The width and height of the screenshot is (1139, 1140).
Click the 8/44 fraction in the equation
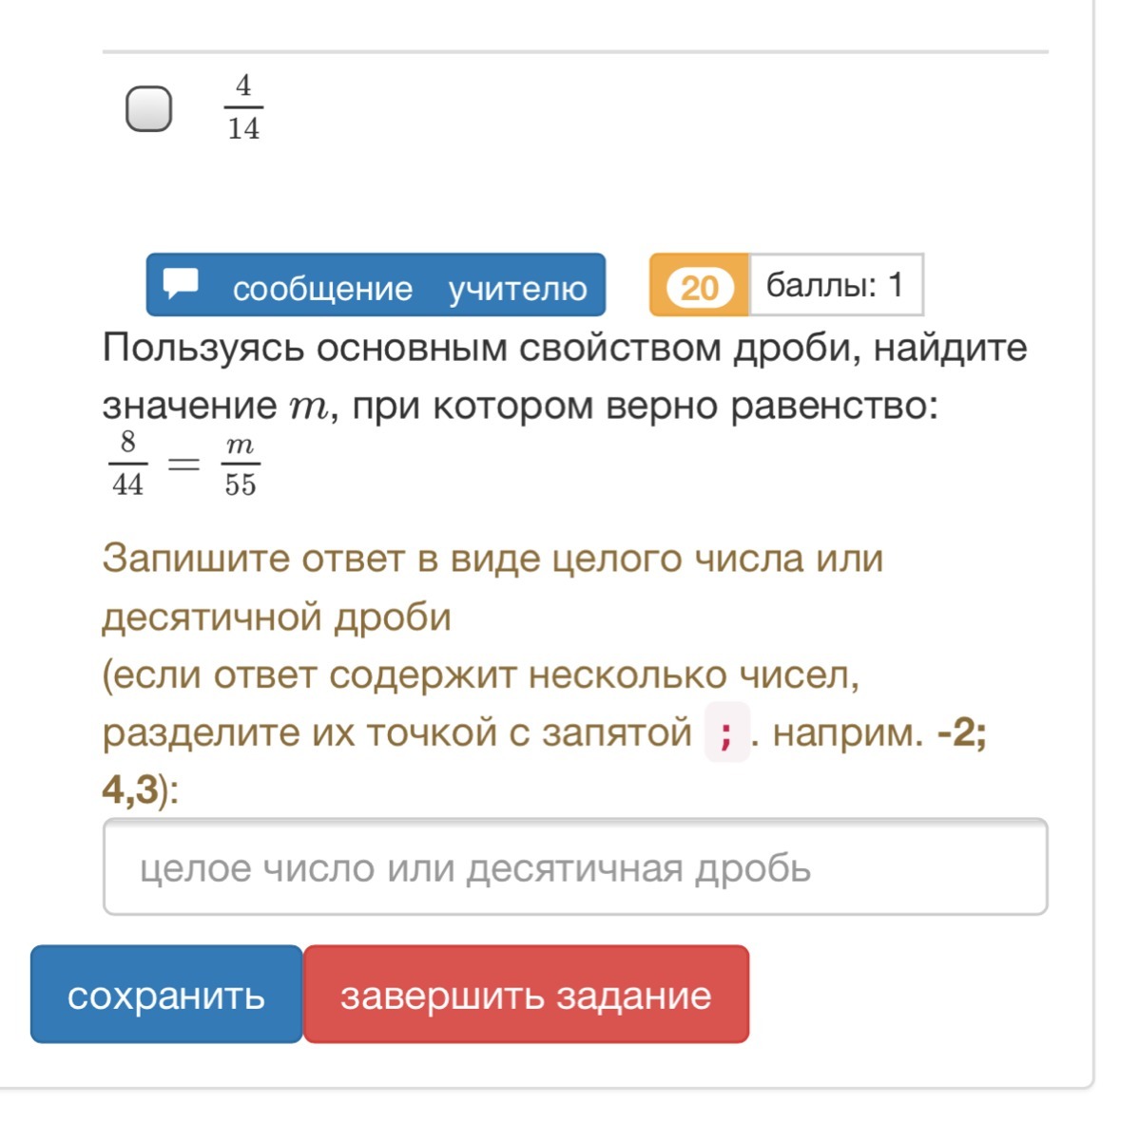127,464
